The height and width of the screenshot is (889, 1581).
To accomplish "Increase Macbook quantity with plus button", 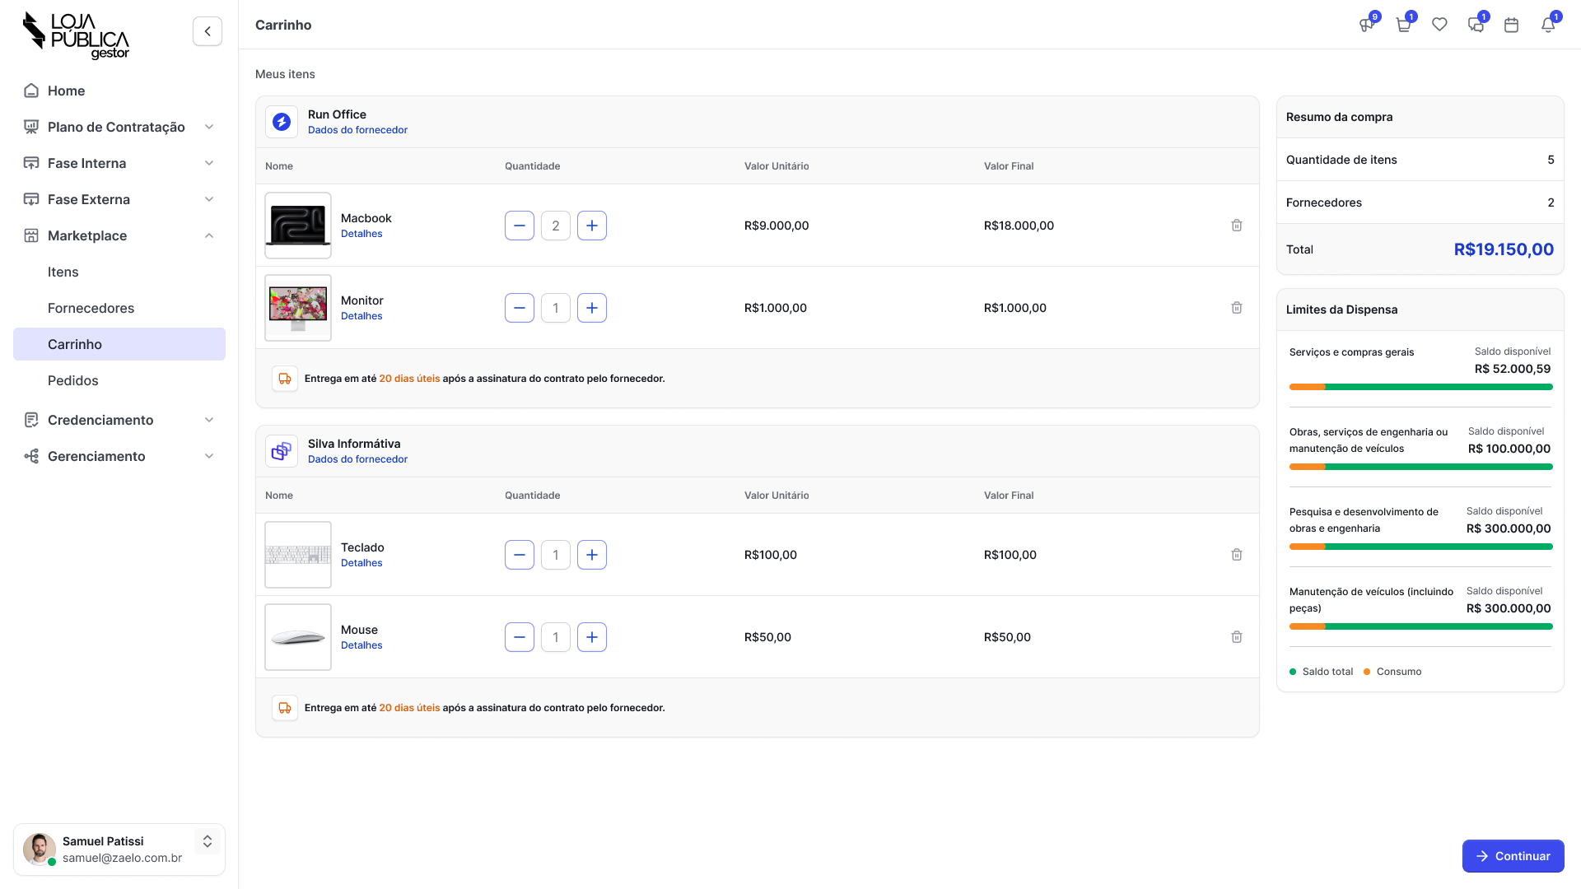I will coord(592,226).
